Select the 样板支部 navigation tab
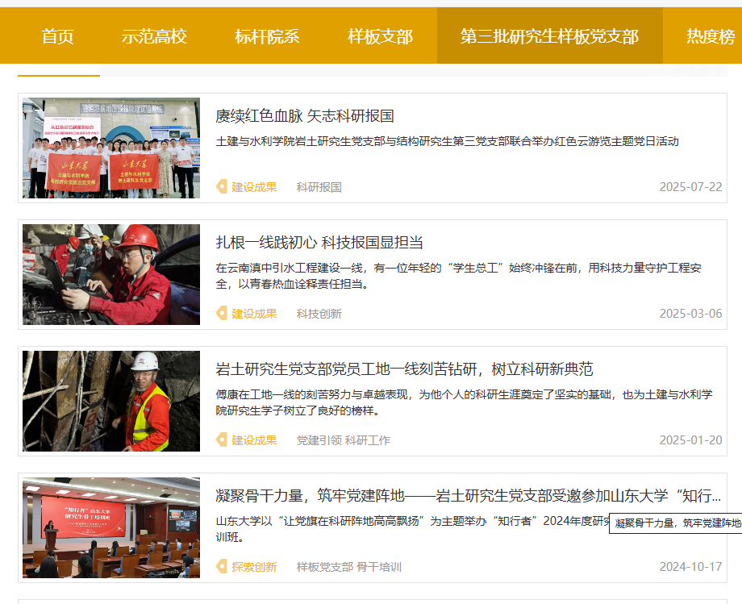The height and width of the screenshot is (604, 742). pos(380,36)
